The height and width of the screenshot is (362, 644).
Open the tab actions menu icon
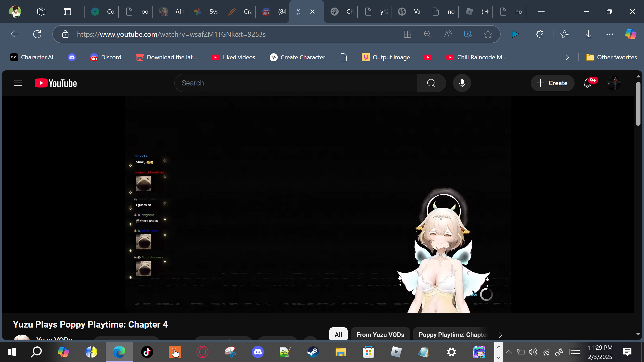tap(67, 12)
